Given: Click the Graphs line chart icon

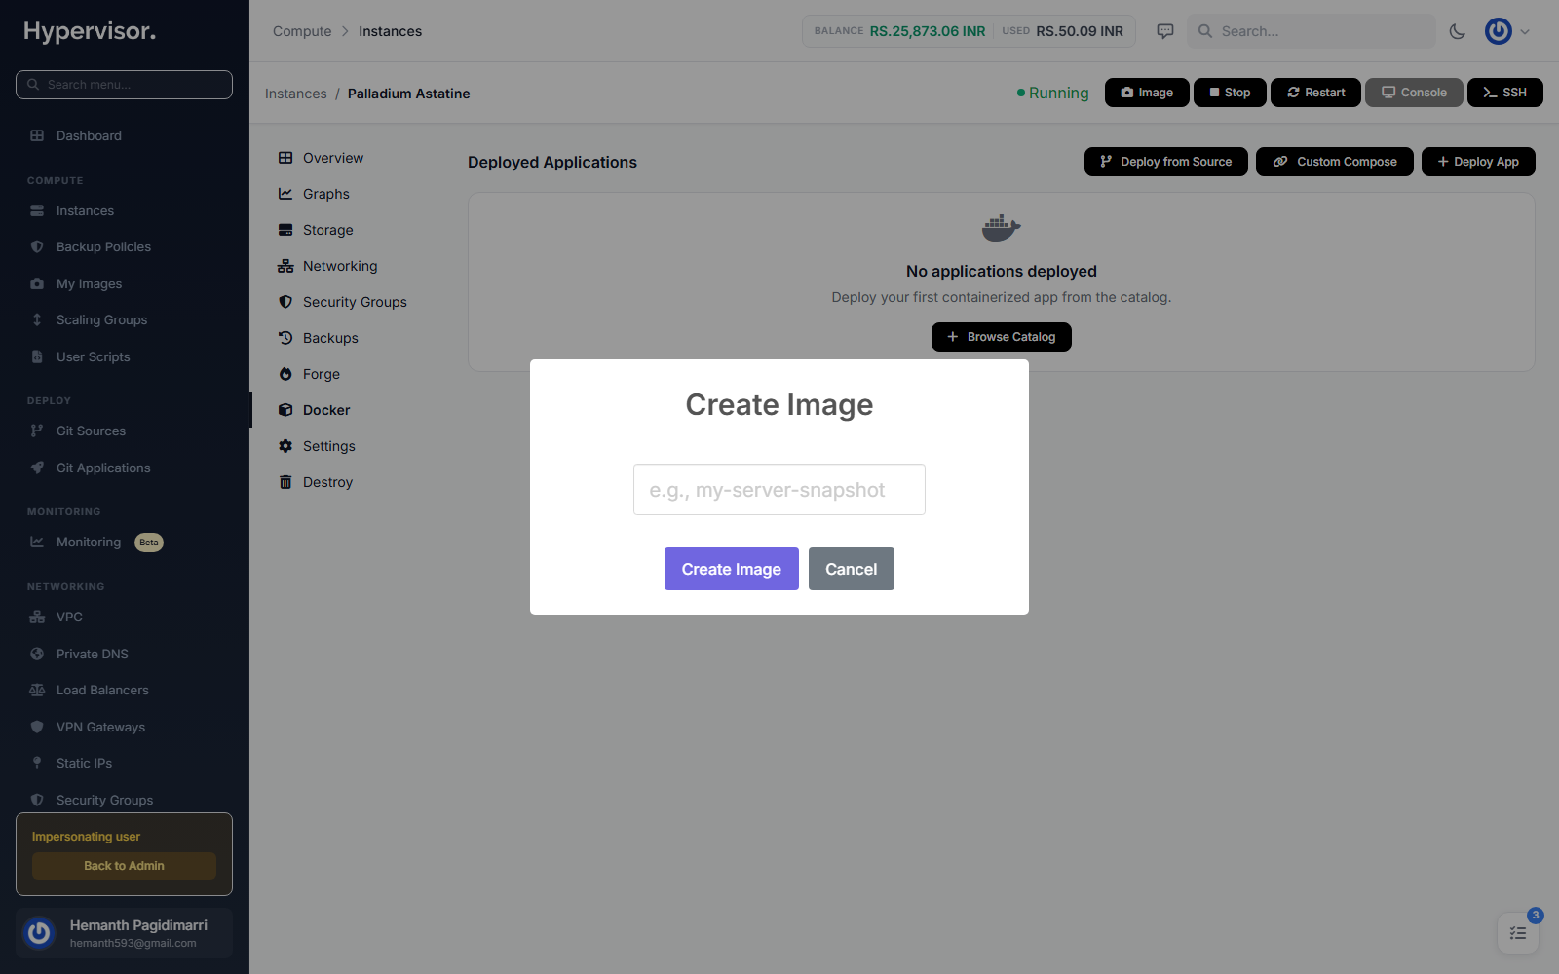Looking at the screenshot, I should (285, 194).
